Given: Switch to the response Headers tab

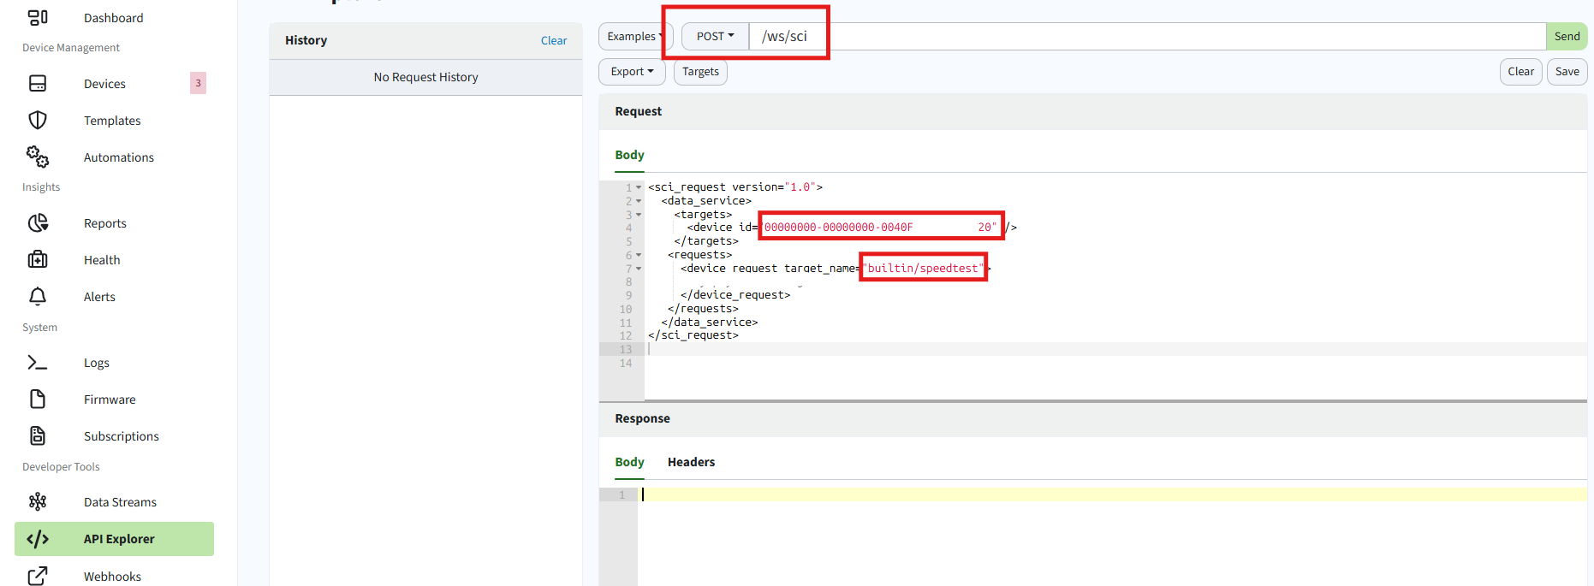Looking at the screenshot, I should click(691, 462).
